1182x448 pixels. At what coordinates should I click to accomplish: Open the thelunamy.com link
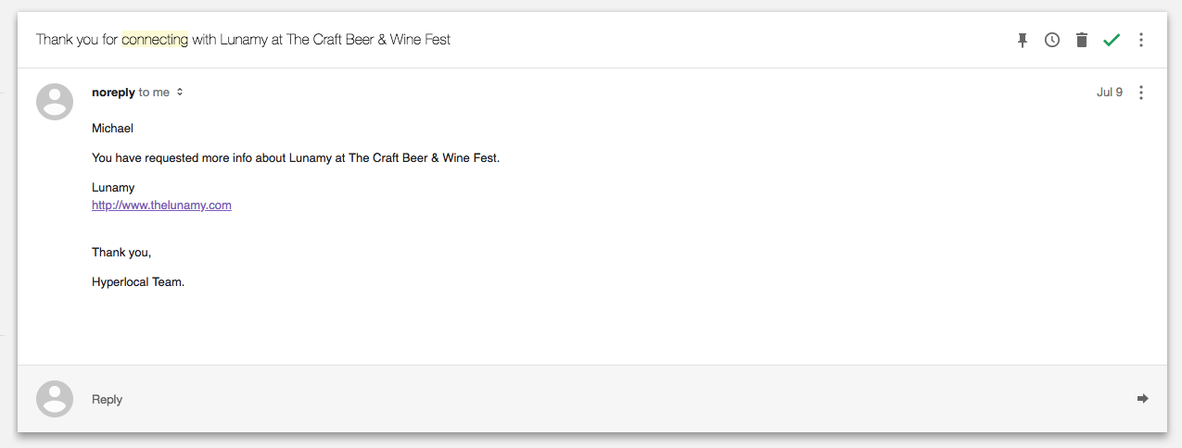tap(161, 205)
